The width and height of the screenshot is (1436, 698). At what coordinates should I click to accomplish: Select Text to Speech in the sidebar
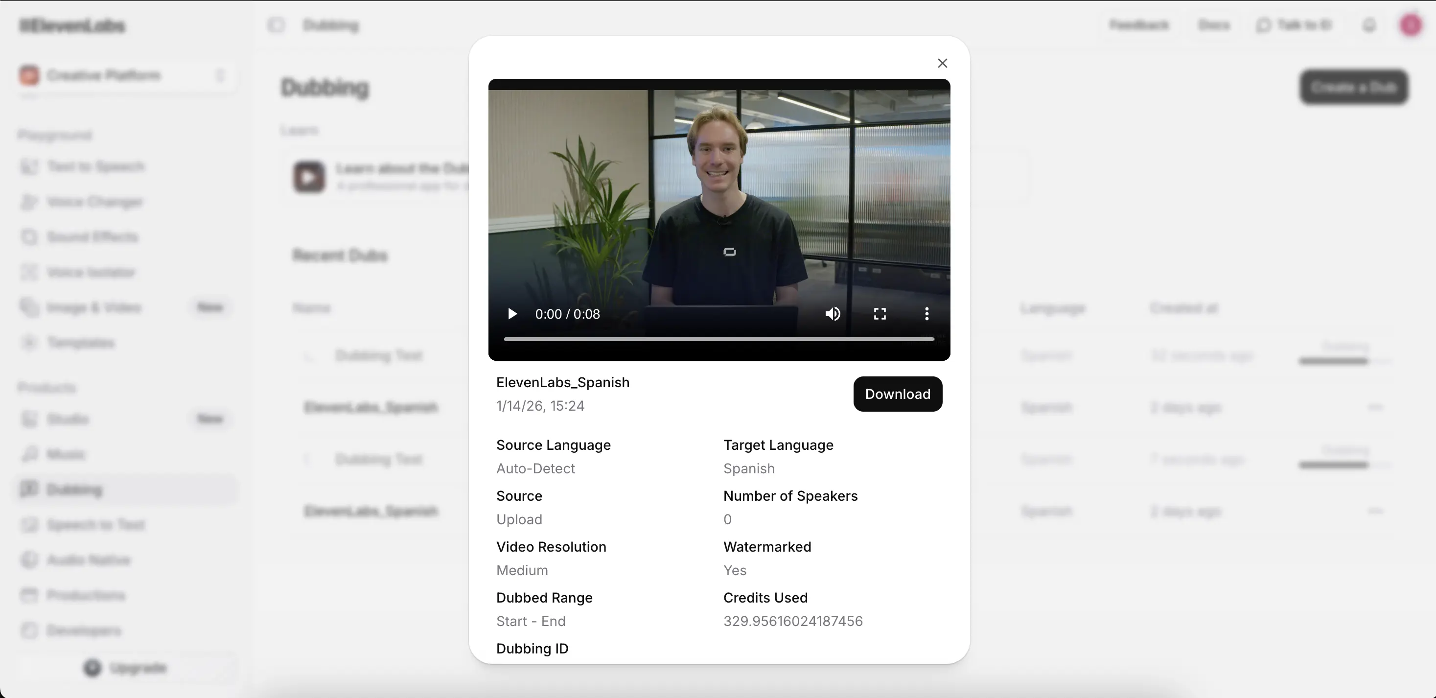(95, 166)
